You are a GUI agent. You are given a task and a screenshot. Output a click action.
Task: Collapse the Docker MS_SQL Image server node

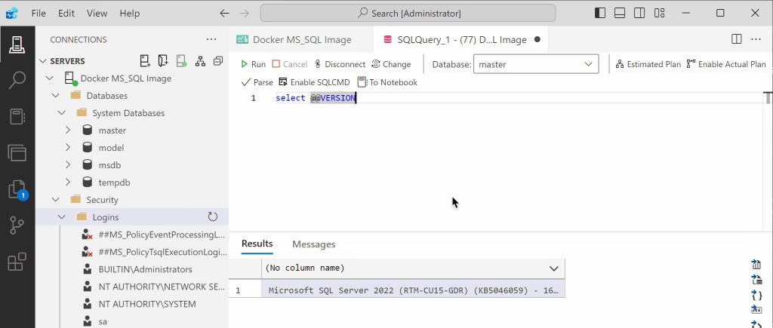[49, 78]
